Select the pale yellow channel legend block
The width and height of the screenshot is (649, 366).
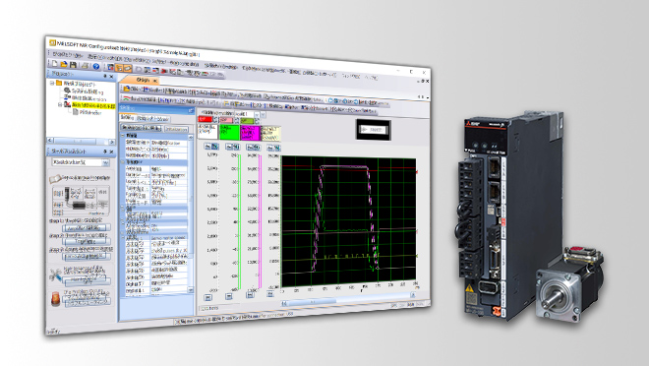pos(270,134)
